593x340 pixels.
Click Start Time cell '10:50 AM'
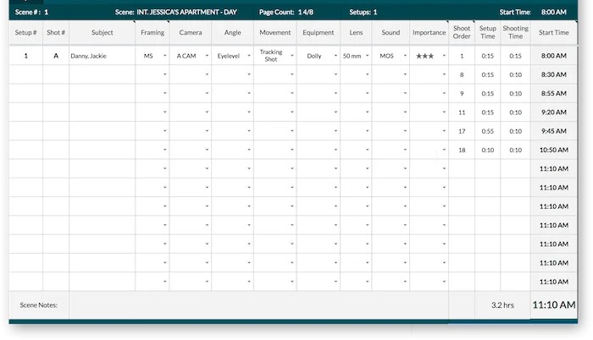(554, 150)
